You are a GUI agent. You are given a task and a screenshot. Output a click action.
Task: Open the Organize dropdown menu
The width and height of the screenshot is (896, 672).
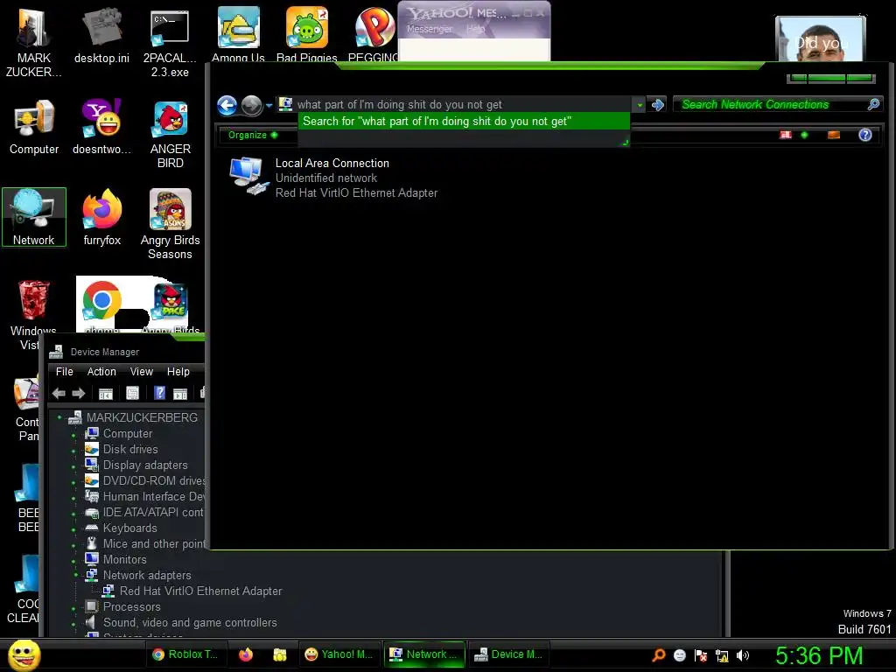point(253,135)
